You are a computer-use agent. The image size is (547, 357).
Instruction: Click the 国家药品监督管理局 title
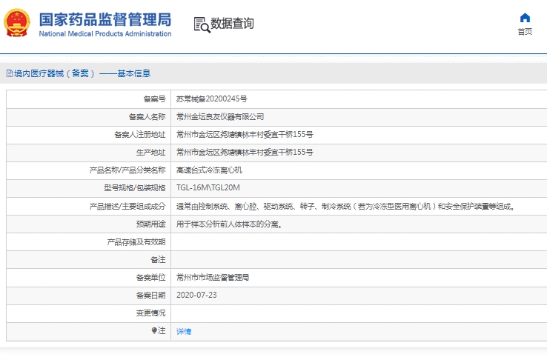click(x=105, y=19)
